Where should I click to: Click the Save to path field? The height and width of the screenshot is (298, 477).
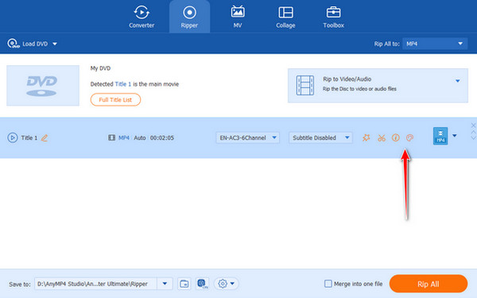95,284
